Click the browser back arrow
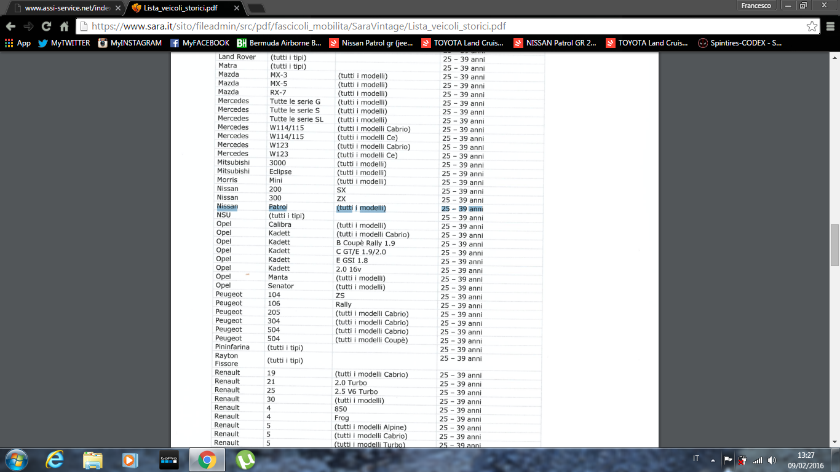The height and width of the screenshot is (472, 840). click(x=10, y=26)
